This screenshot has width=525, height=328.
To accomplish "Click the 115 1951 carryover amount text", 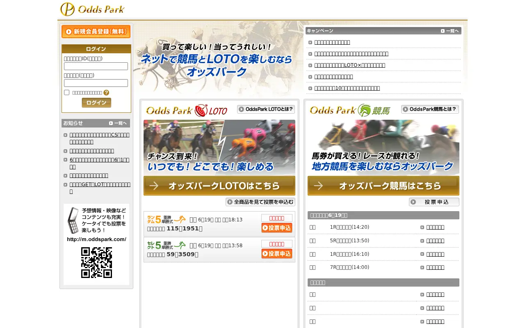I will coord(185,228).
